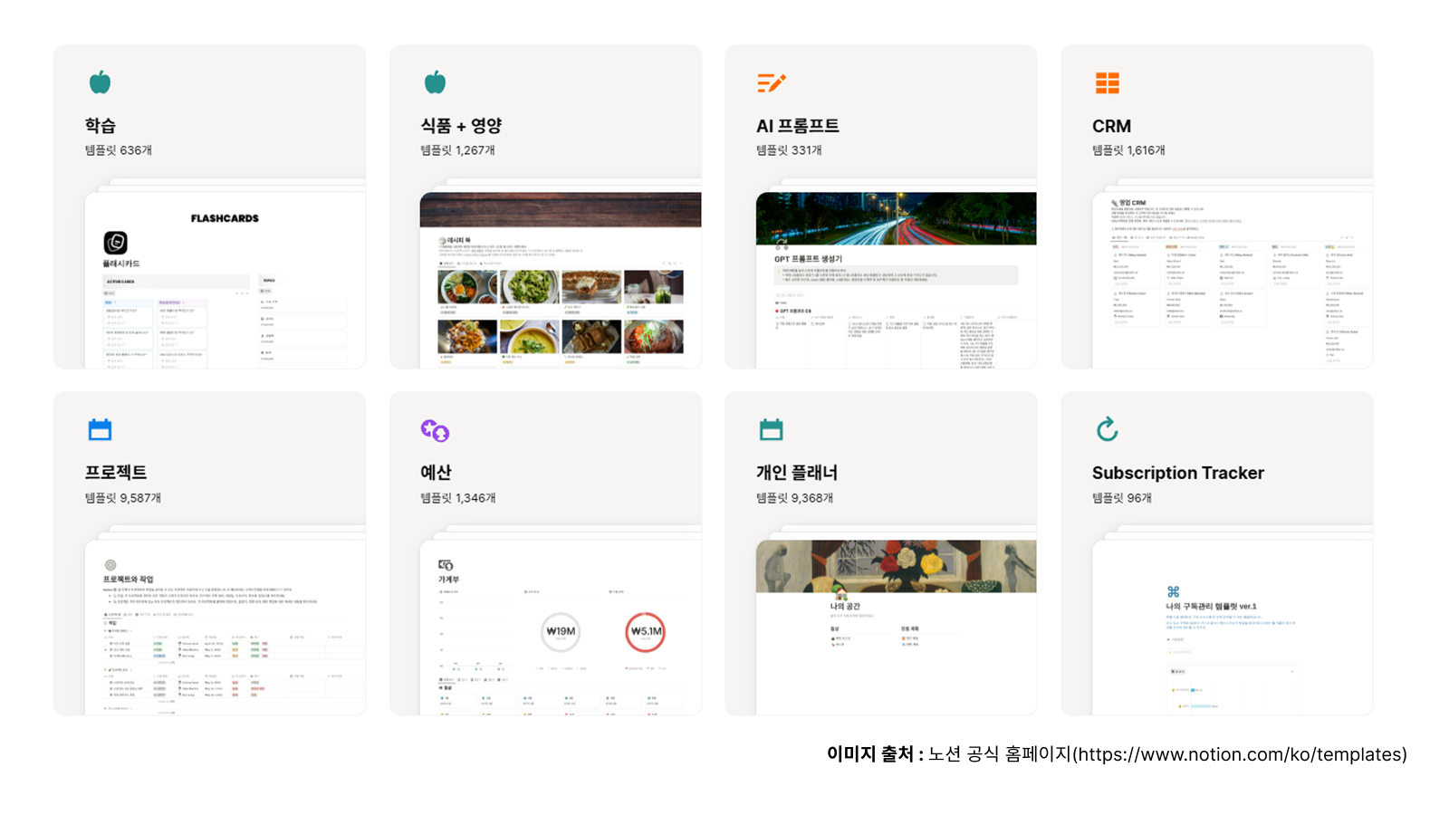Click the teal calendar icon on 개인 플래너 card

[772, 430]
